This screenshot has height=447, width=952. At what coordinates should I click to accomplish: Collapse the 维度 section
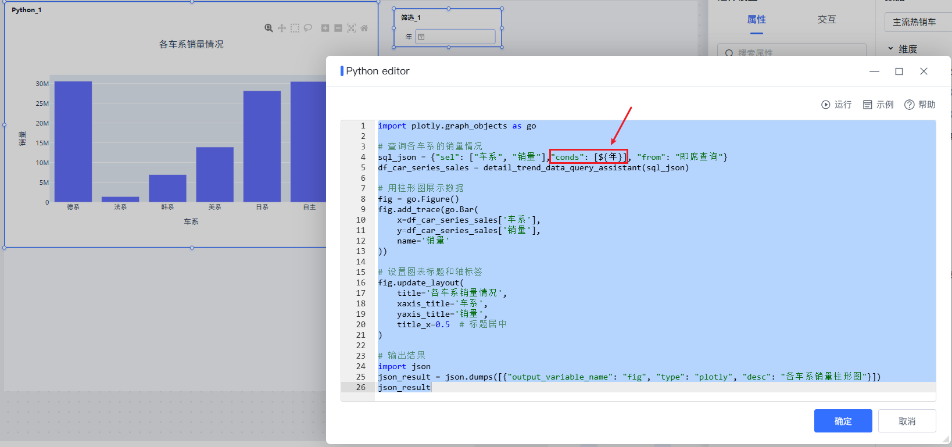click(890, 49)
